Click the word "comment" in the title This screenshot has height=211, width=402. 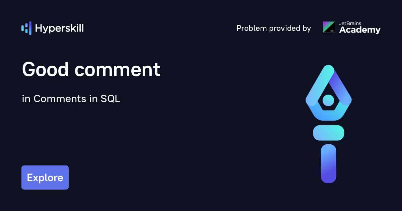(117, 70)
